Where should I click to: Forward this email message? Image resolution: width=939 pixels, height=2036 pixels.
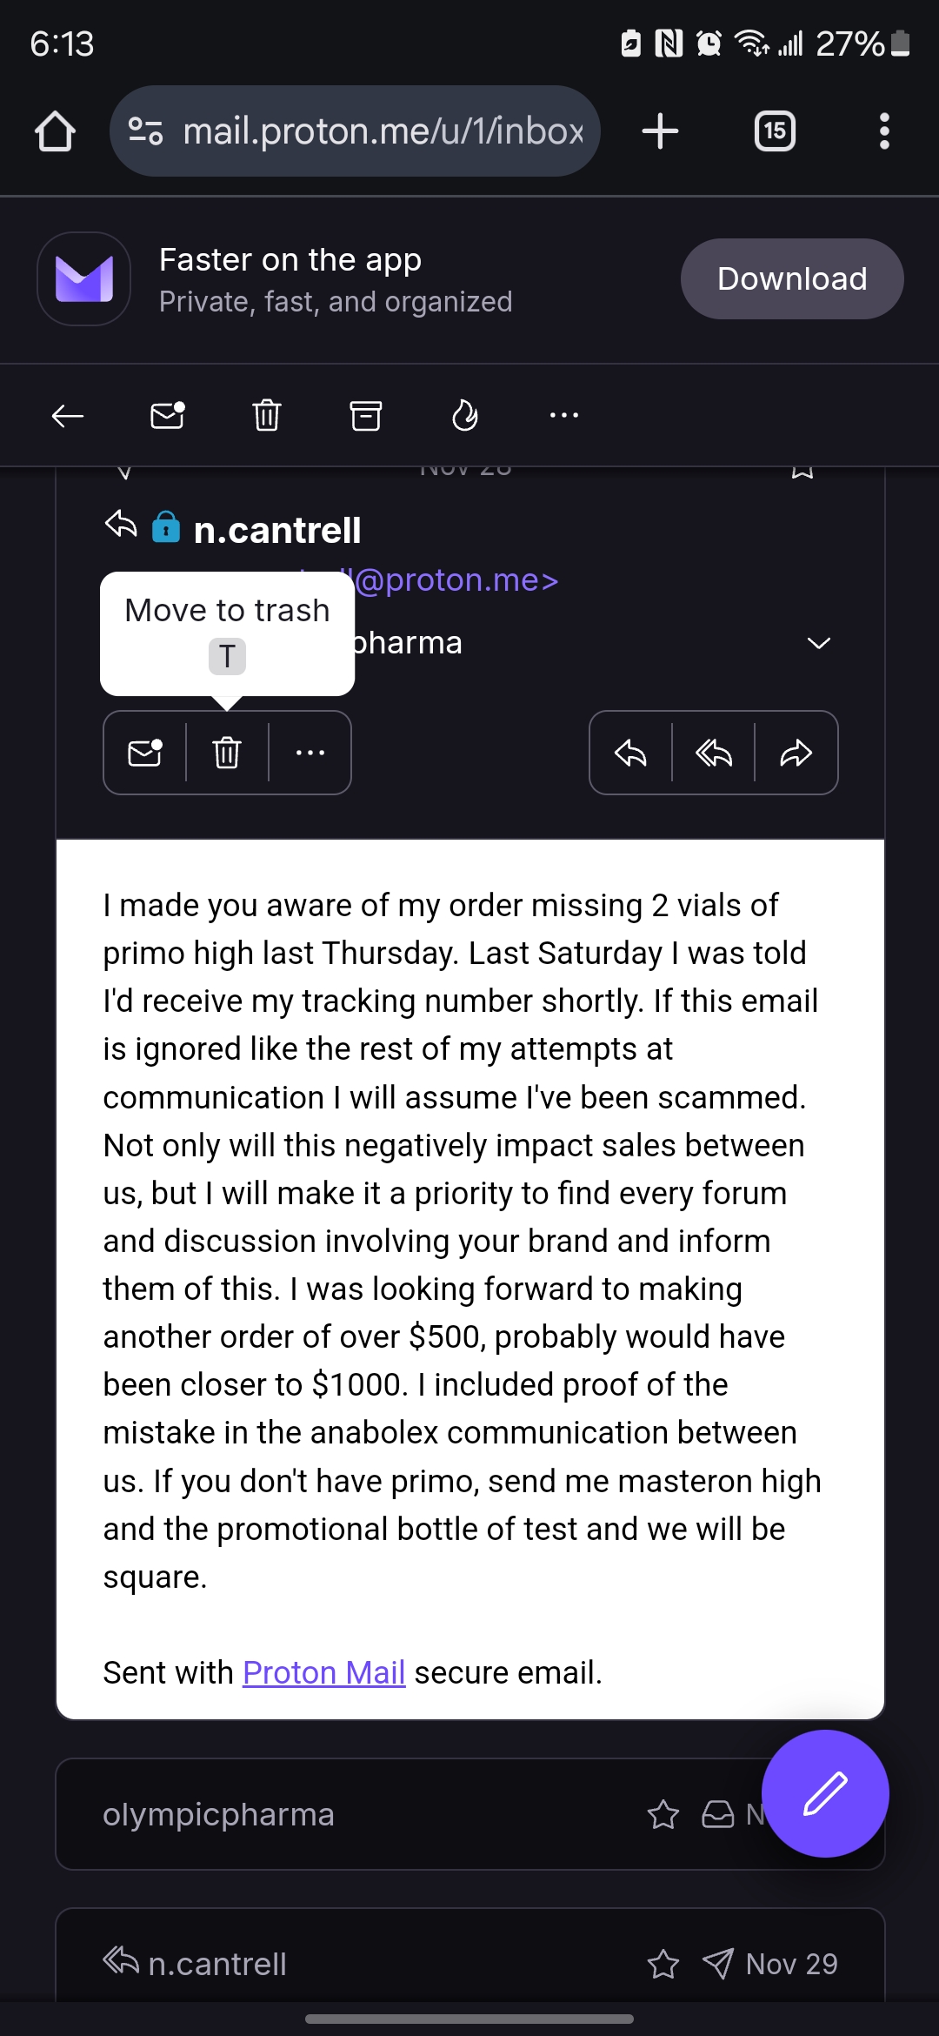point(796,753)
